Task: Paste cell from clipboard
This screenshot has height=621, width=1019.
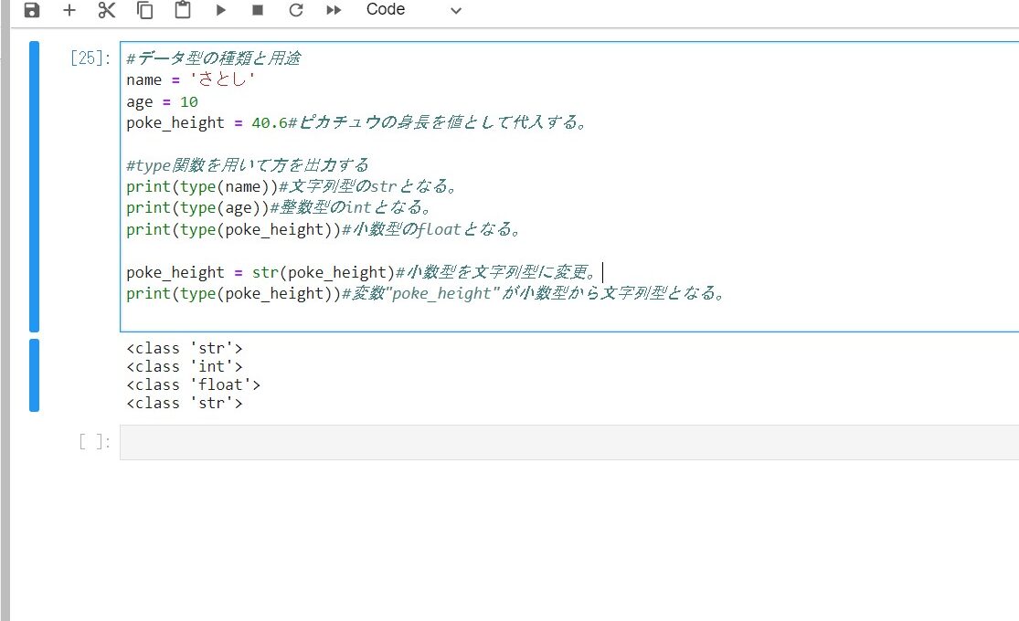Action: (183, 10)
